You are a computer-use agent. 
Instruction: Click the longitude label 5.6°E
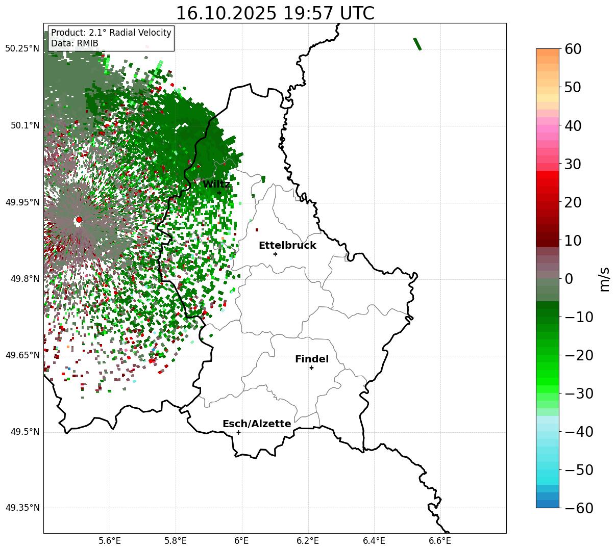click(110, 541)
